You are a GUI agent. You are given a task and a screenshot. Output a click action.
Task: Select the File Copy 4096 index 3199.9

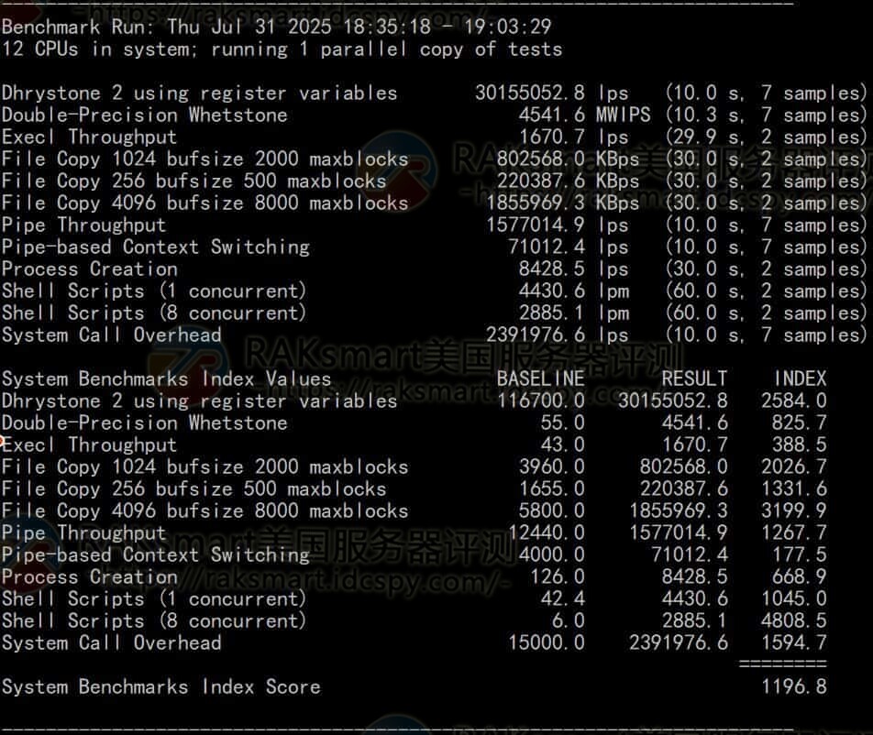[793, 510]
